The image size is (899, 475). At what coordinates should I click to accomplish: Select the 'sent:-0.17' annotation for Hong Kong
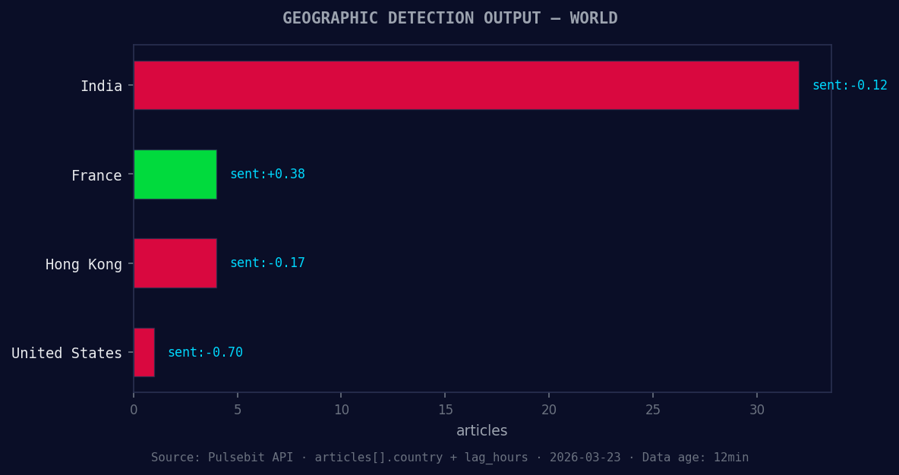(267, 263)
